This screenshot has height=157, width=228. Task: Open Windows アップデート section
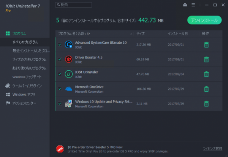[x=27, y=77]
